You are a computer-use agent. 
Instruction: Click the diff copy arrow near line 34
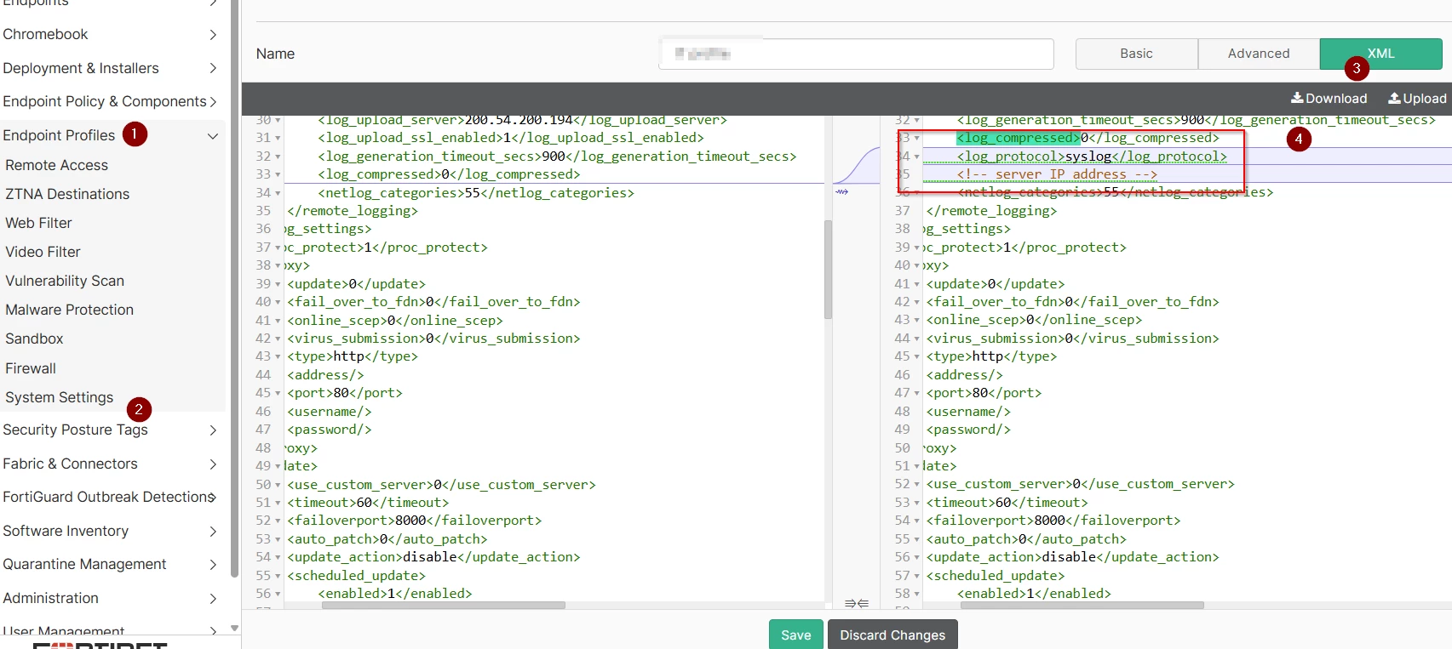tap(841, 192)
